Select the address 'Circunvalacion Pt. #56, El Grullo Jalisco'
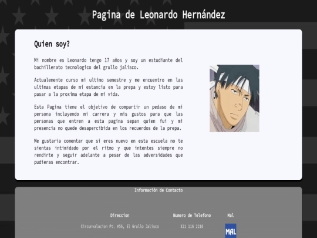This screenshot has height=238, width=317. [120, 226]
